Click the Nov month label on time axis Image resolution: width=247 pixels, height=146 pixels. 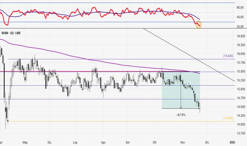[x=183, y=142]
